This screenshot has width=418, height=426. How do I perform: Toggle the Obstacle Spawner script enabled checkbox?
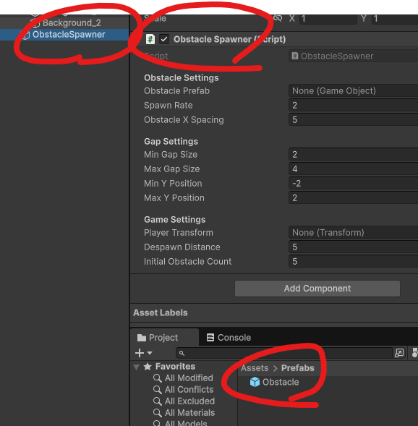pos(164,39)
